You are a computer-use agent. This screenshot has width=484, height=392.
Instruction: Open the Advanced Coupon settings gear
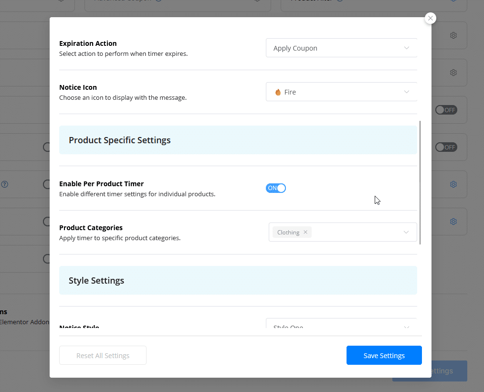point(257,1)
